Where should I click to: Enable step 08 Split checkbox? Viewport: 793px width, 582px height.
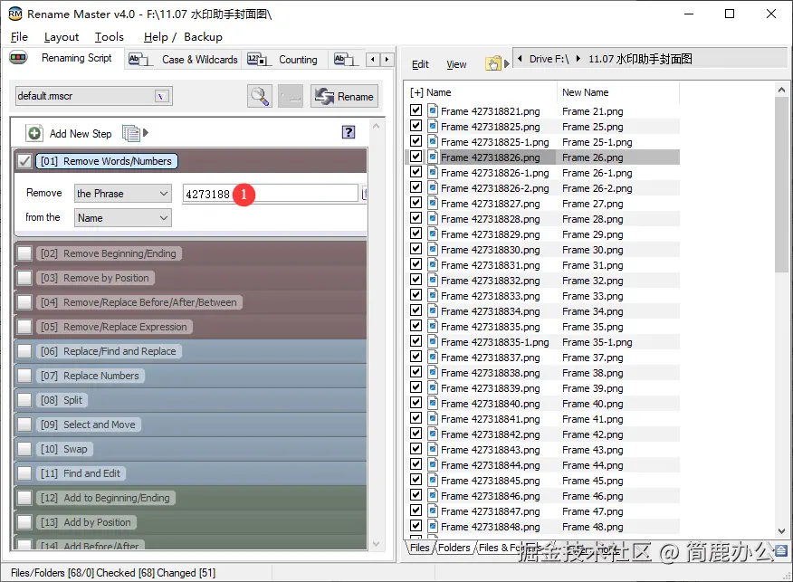point(24,400)
